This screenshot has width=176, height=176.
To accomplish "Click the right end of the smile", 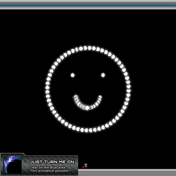I will (100, 97).
